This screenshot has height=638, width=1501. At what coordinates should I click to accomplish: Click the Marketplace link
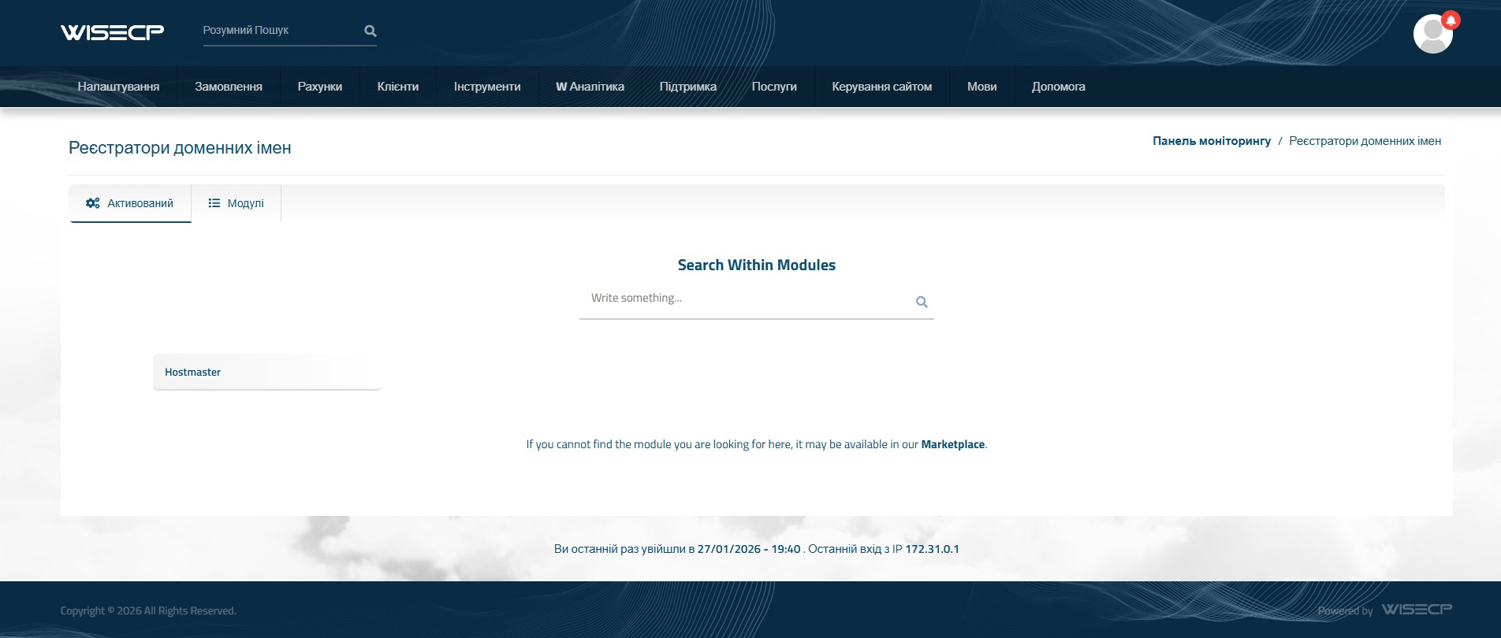point(952,444)
